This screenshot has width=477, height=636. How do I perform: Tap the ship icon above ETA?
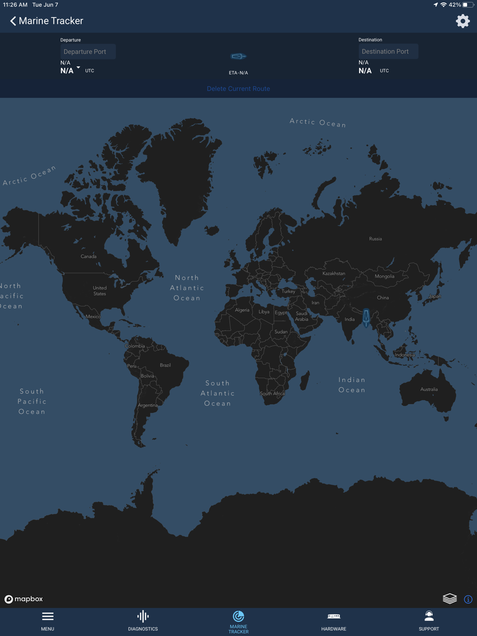(238, 56)
